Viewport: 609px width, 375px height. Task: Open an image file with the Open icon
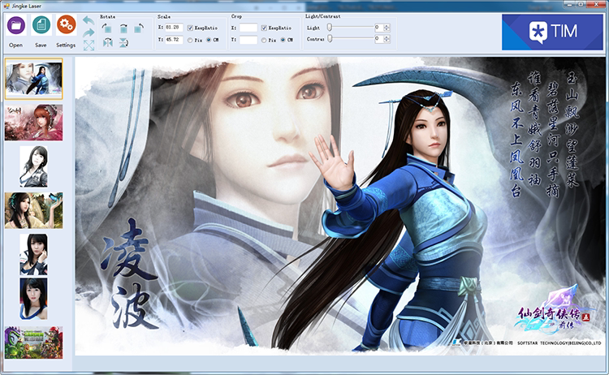point(16,25)
